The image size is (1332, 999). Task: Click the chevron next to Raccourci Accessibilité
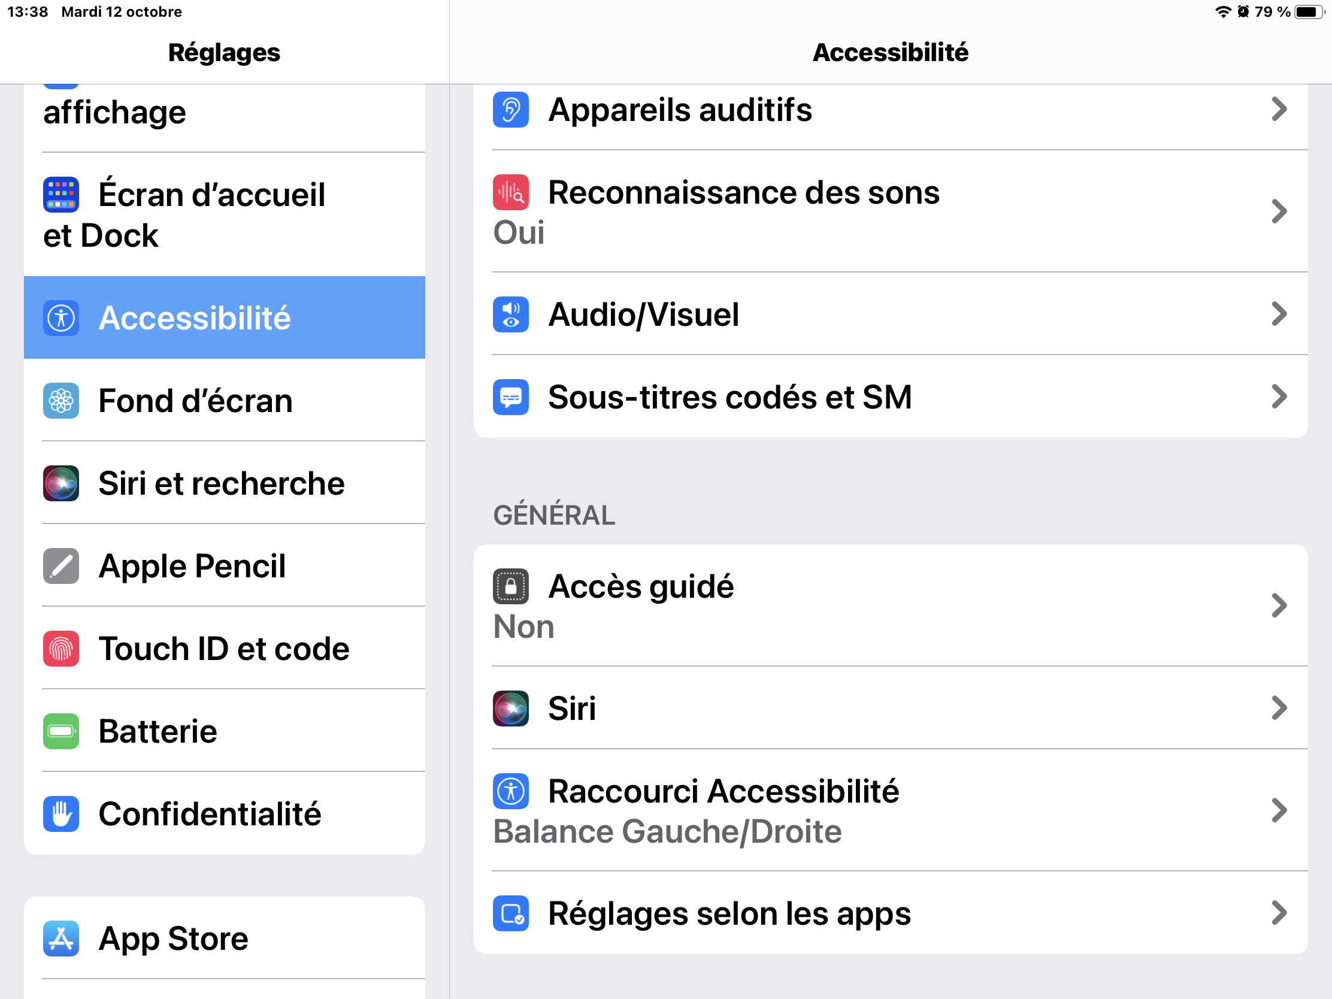[x=1279, y=810]
